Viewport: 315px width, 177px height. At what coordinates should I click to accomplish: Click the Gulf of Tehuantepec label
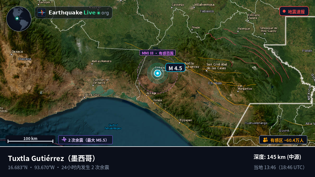[x=113, y=127]
